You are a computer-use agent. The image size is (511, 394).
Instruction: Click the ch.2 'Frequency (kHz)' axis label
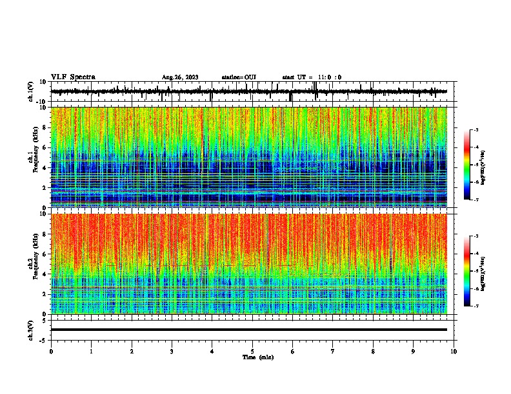(35, 256)
